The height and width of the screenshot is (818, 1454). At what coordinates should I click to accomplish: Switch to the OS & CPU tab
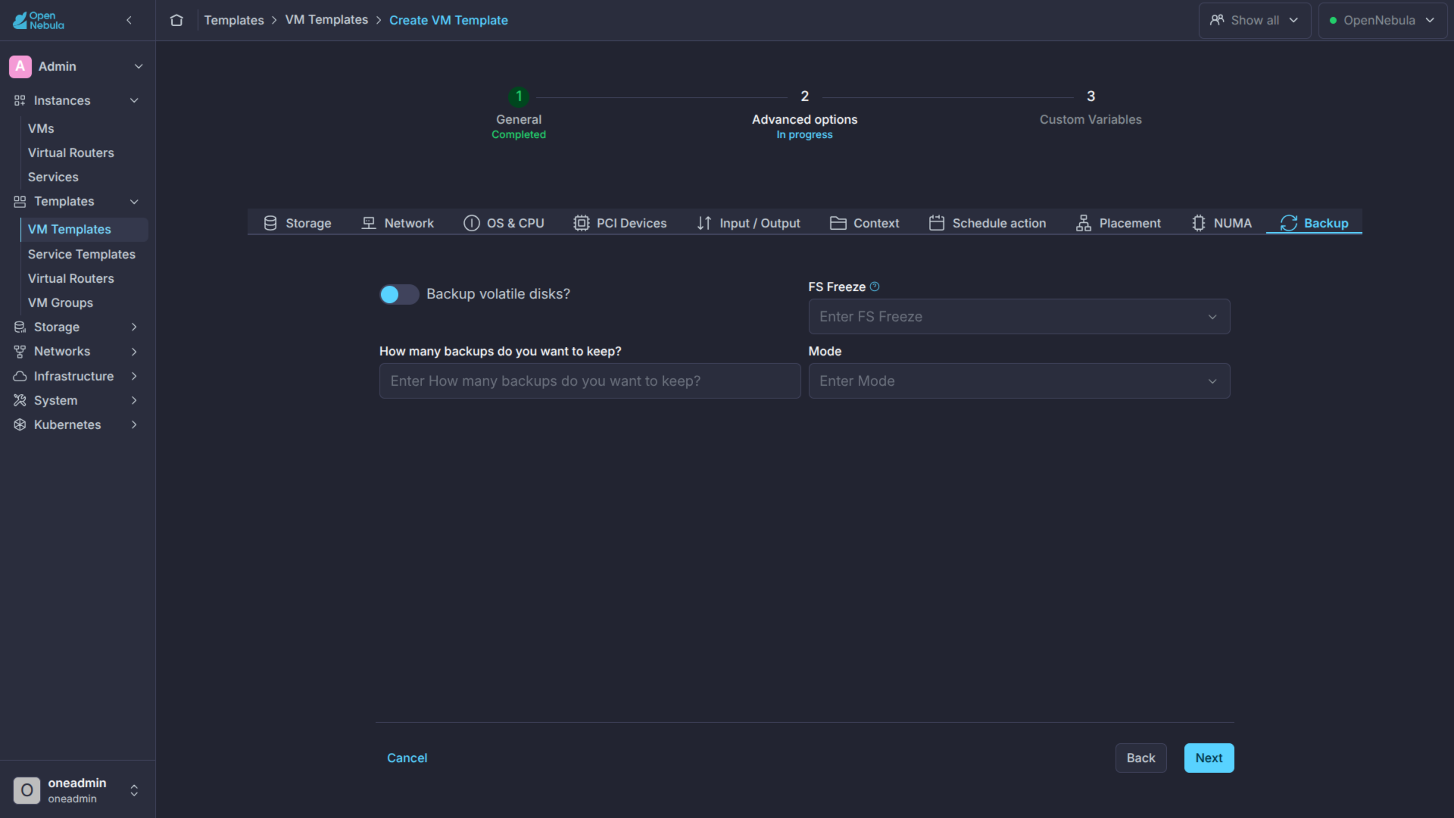coord(503,223)
